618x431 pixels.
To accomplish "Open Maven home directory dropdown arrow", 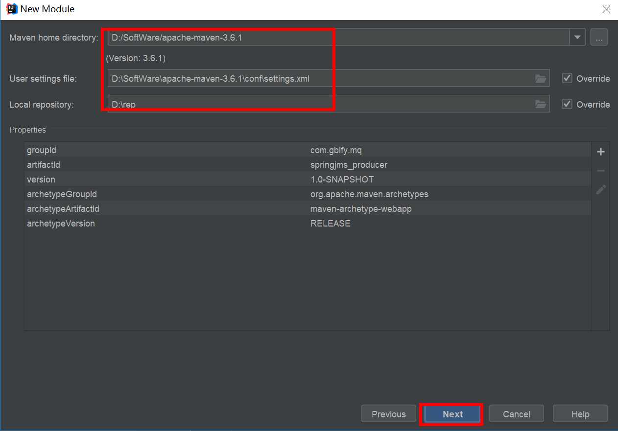I will (x=577, y=37).
